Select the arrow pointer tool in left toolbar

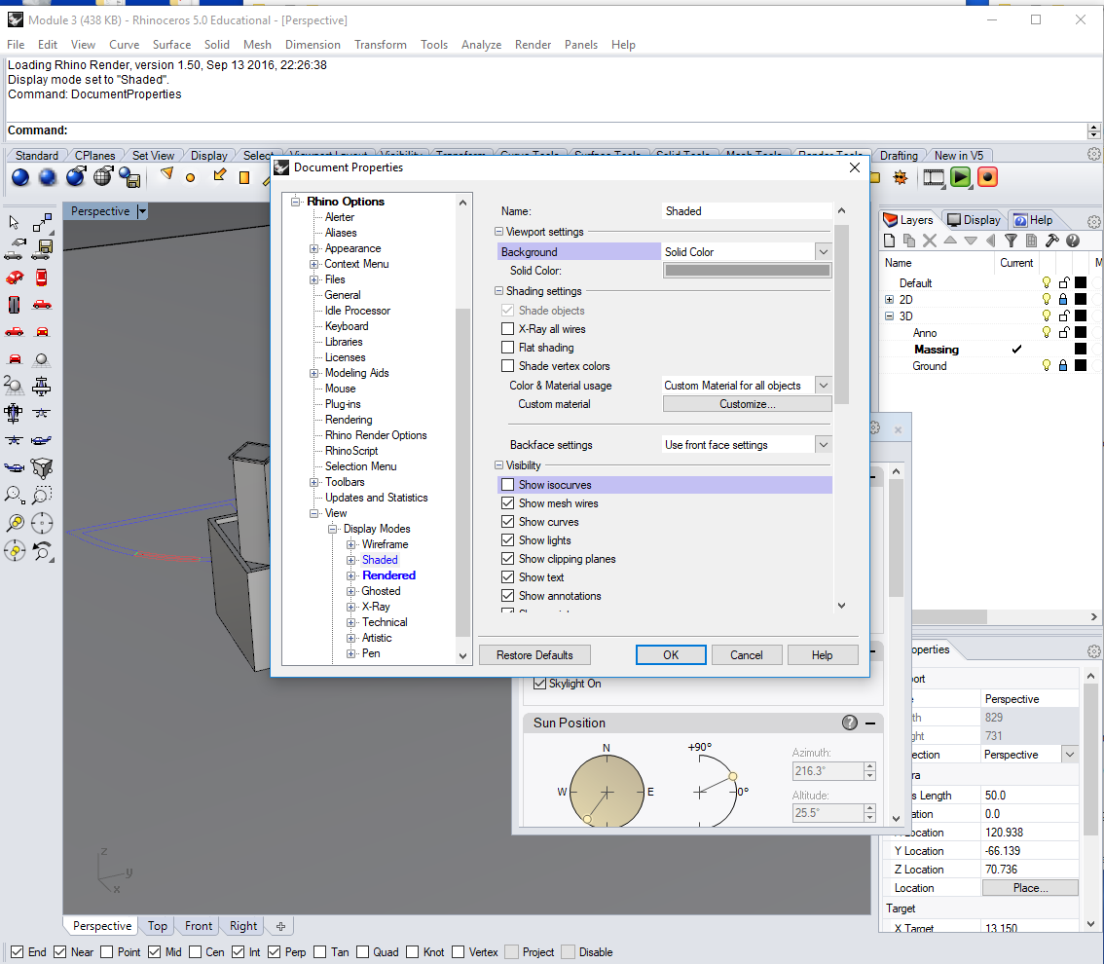point(14,223)
